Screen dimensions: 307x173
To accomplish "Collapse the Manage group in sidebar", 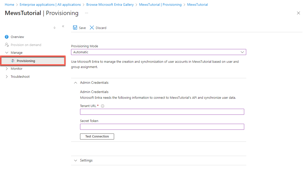I will (7, 53).
